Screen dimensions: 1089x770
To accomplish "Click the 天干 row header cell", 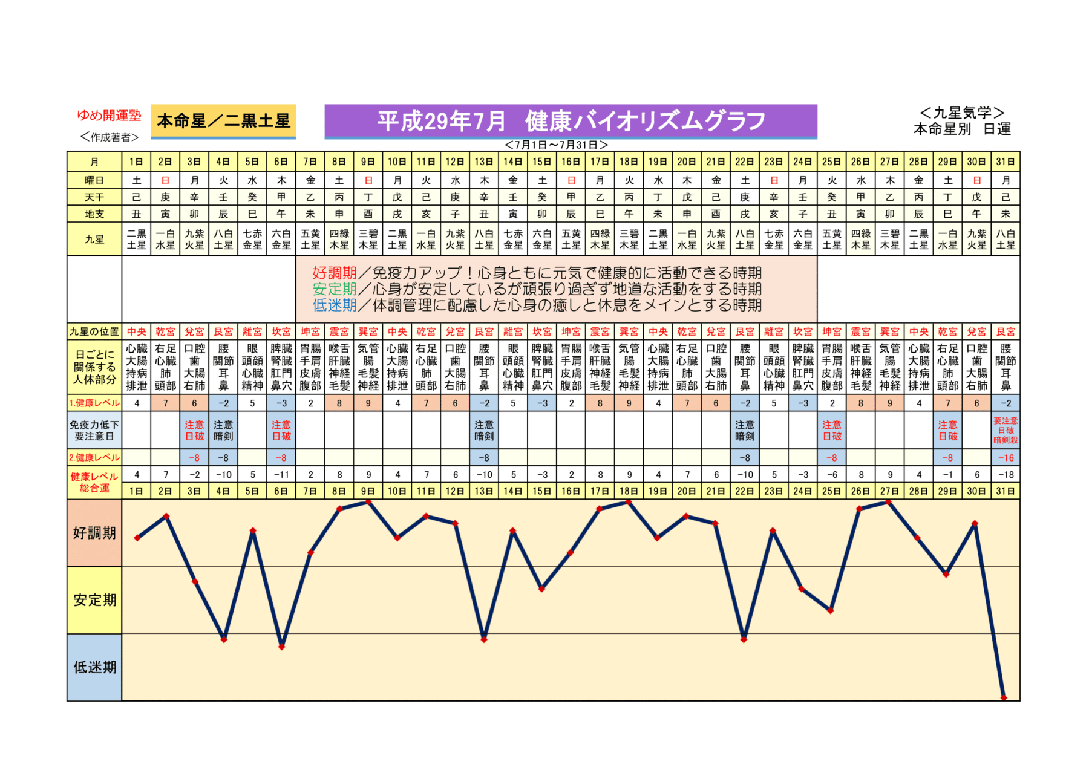I will (x=94, y=197).
